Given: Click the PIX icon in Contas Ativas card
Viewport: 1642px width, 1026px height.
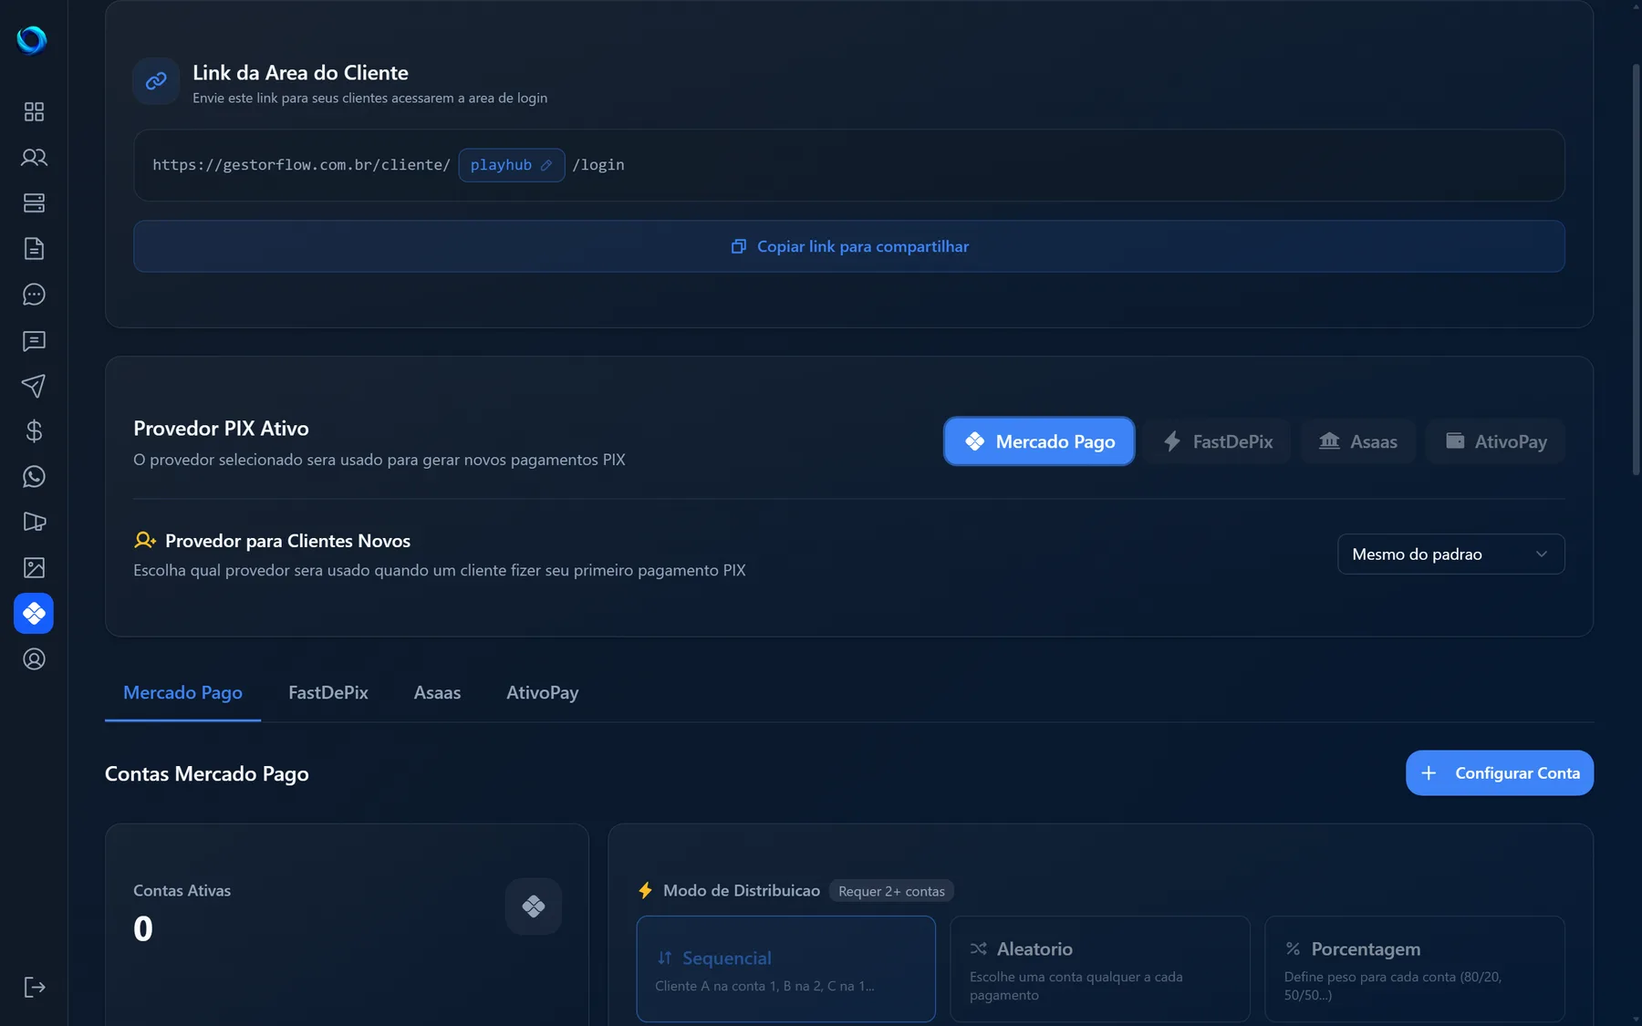Looking at the screenshot, I should click(534, 906).
